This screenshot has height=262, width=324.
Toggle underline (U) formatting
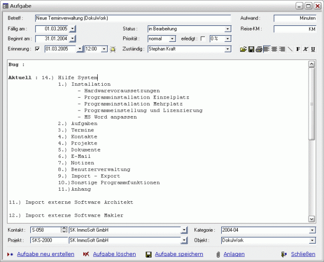click(x=313, y=49)
